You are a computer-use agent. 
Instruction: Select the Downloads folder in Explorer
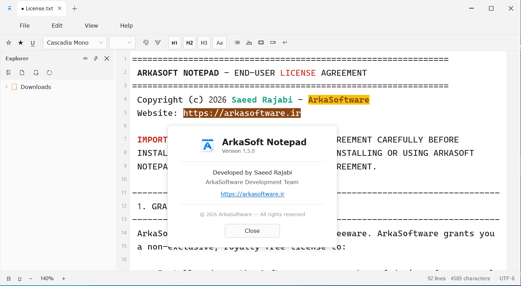(36, 87)
